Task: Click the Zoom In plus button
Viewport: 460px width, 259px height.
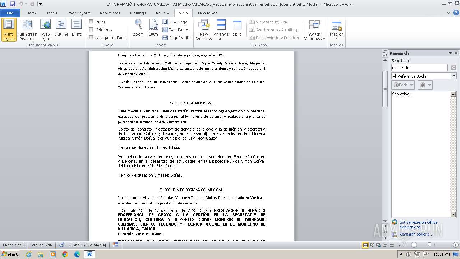Action: [456, 245]
